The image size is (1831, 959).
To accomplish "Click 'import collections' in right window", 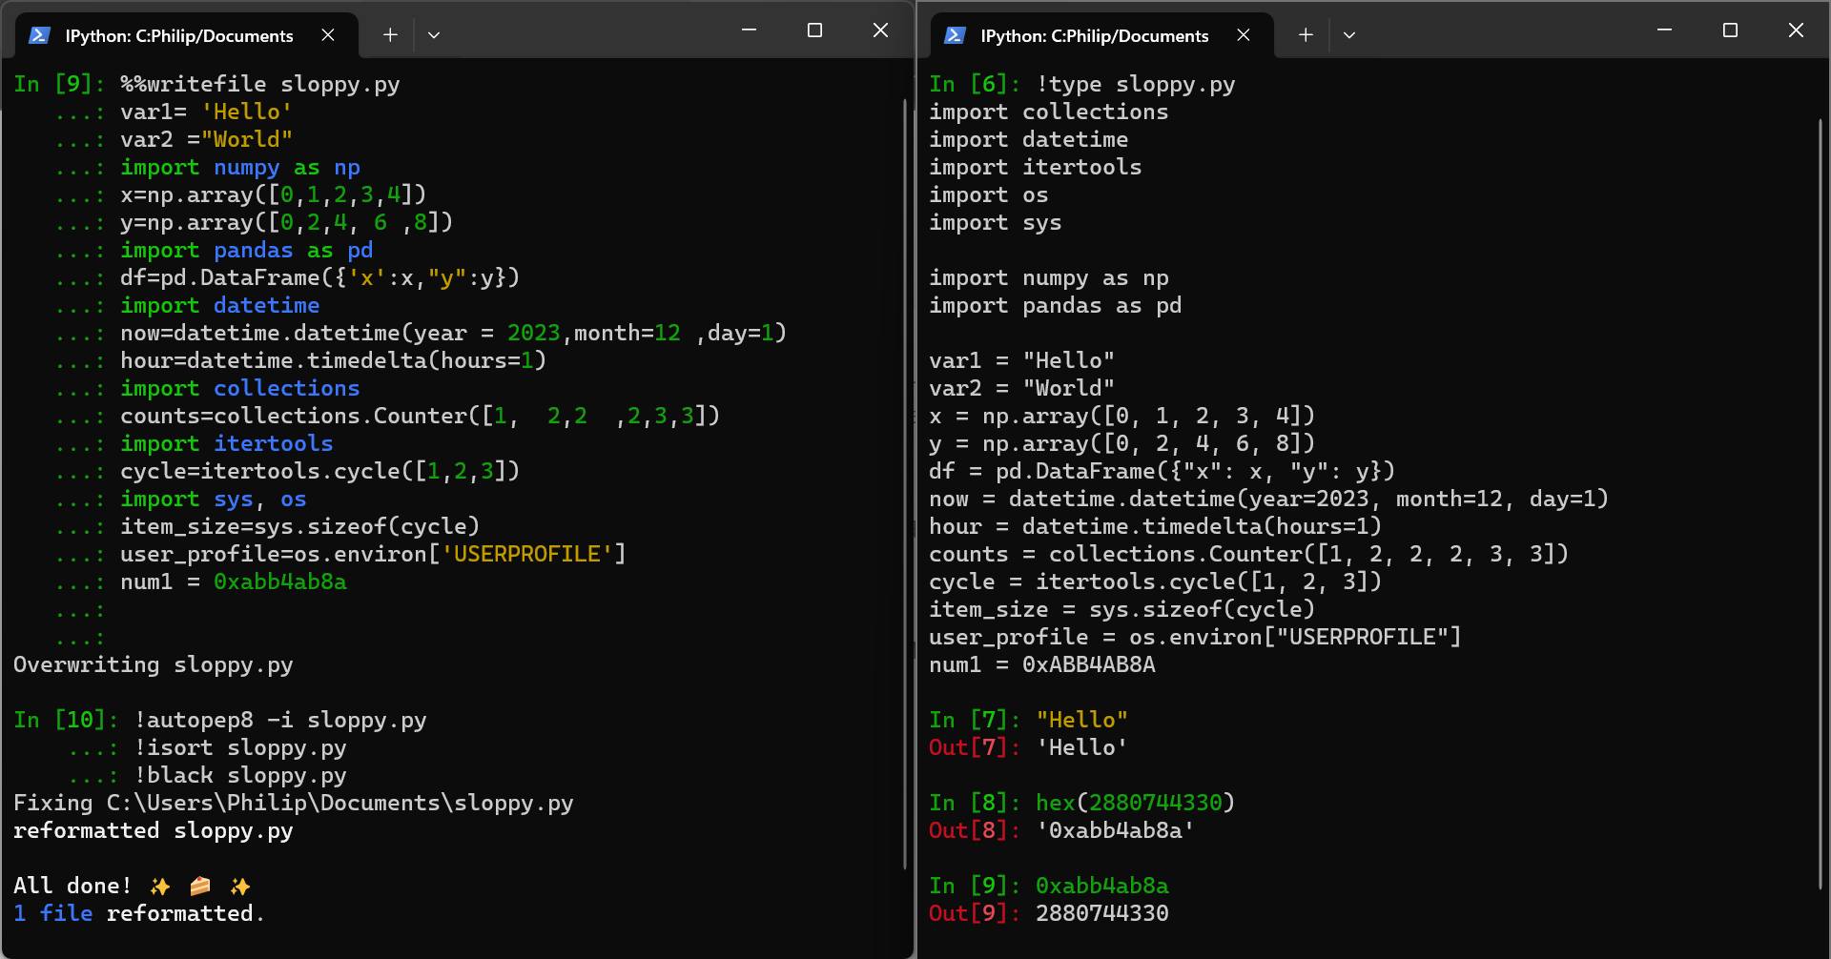I will click(1049, 112).
